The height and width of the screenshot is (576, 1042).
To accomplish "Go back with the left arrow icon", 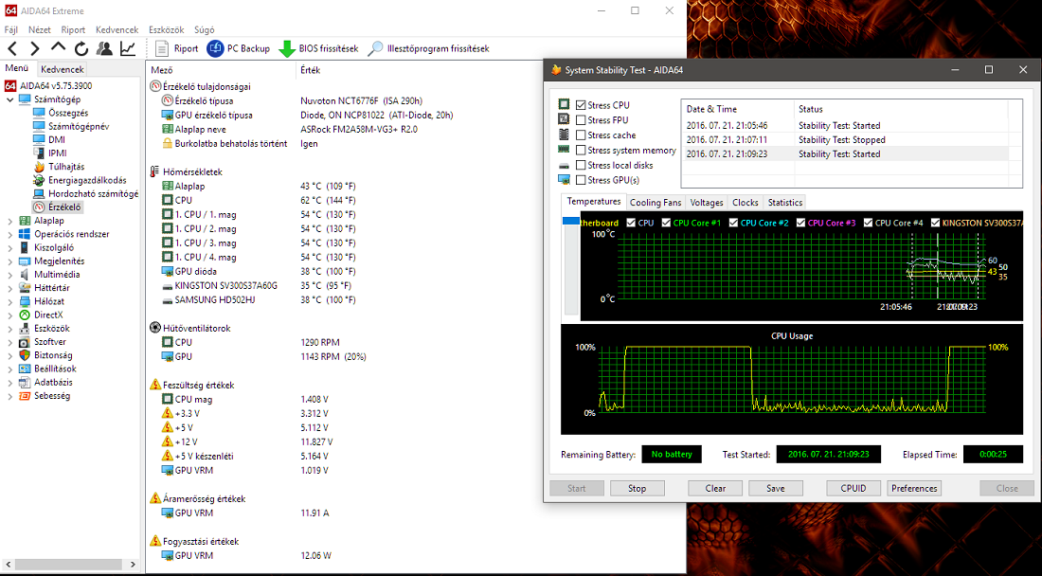I will 12,48.
